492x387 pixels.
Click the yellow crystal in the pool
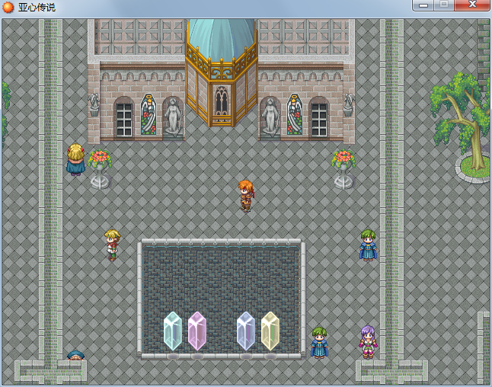click(270, 331)
